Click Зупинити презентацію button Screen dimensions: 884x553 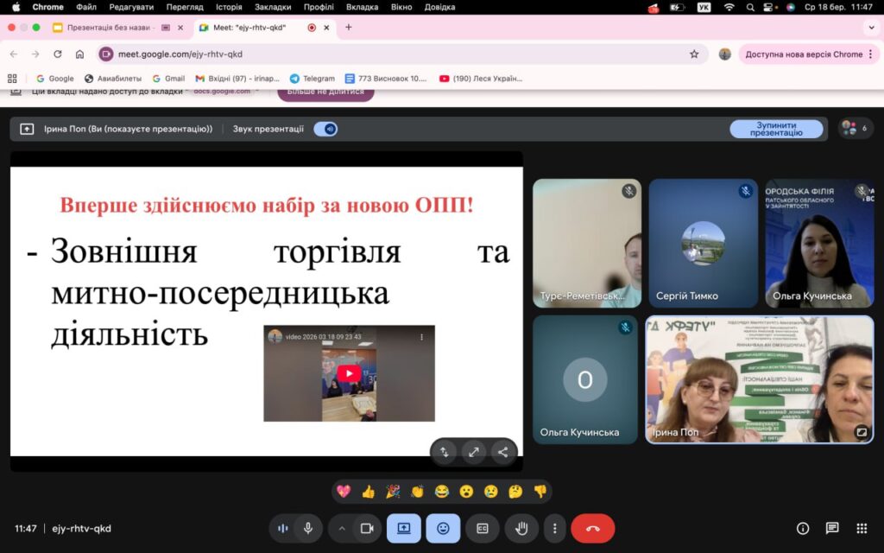pyautogui.click(x=776, y=129)
